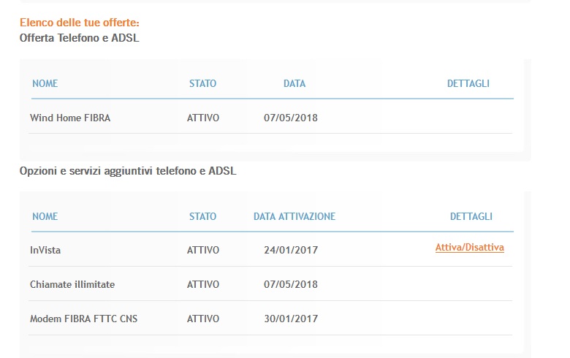Click the ATTIVO status of Modem FIBRA
The height and width of the screenshot is (358, 570).
(202, 319)
